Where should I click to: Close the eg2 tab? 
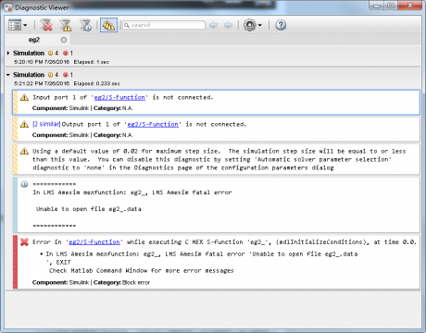(x=64, y=40)
